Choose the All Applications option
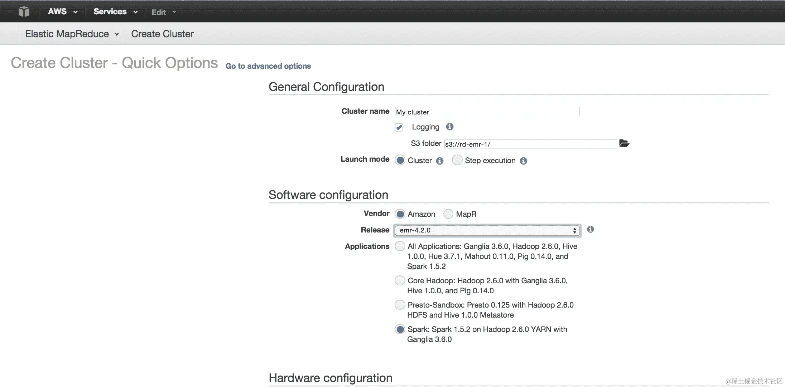 (400, 246)
